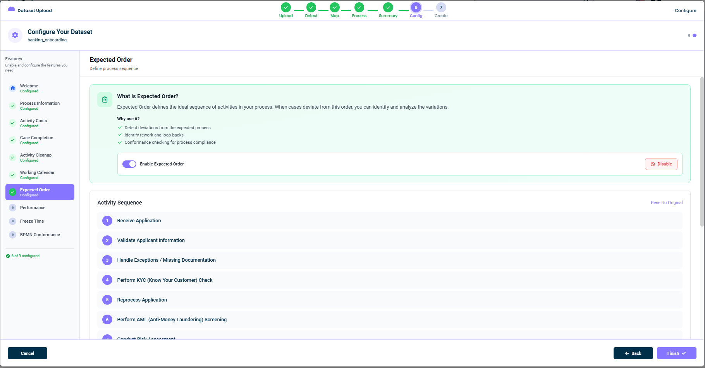This screenshot has width=705, height=368.
Task: Click the Finish button
Action: tap(676, 353)
